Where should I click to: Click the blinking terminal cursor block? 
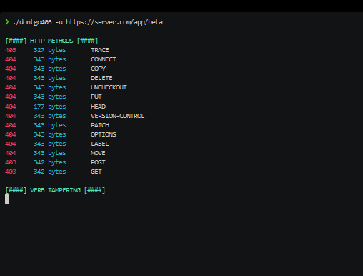point(7,199)
